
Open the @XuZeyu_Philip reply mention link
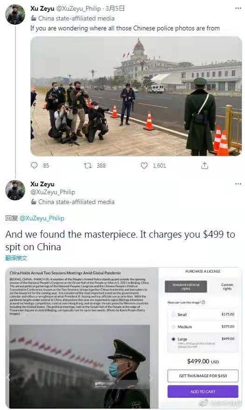pyautogui.click(x=42, y=218)
